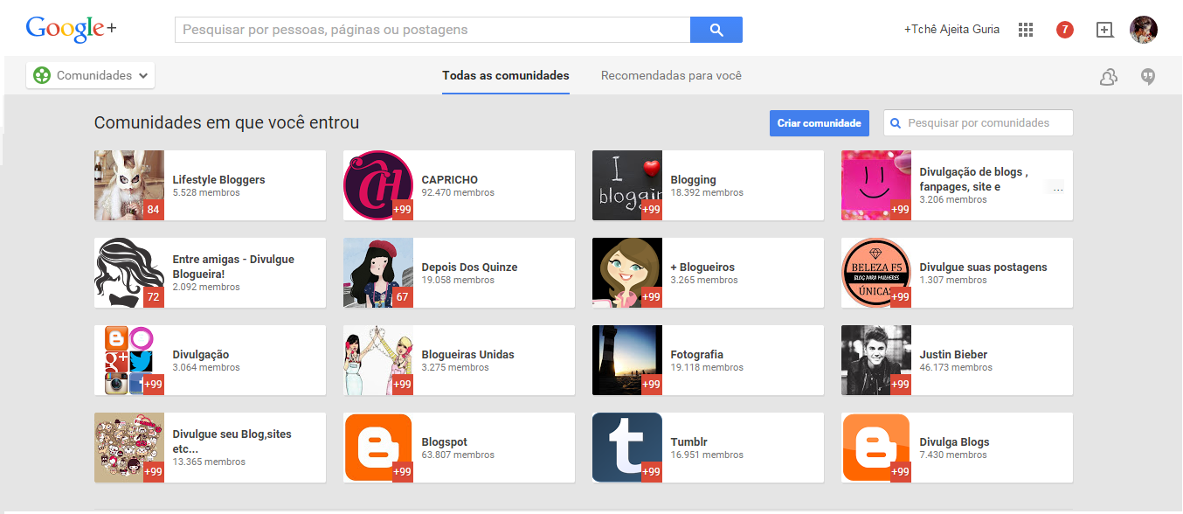The image size is (1183, 514).
Task: Click the 63.807 membros text
Action: tap(458, 455)
